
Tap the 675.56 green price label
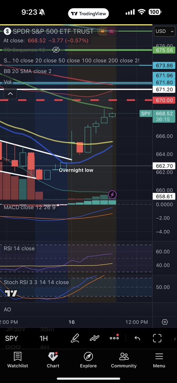click(x=164, y=50)
